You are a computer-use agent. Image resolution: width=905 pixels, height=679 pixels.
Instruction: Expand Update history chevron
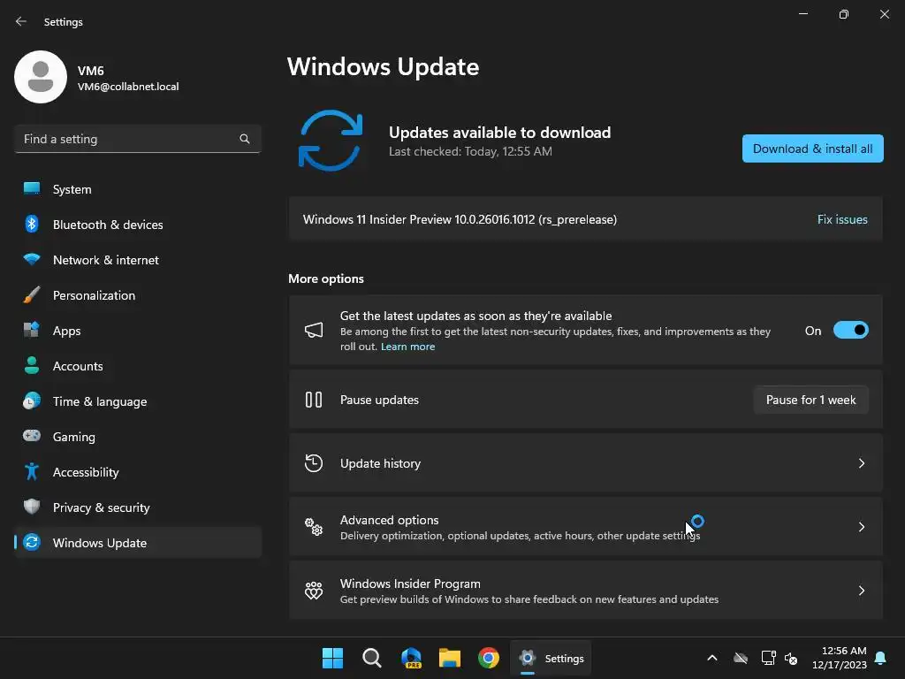tap(861, 463)
